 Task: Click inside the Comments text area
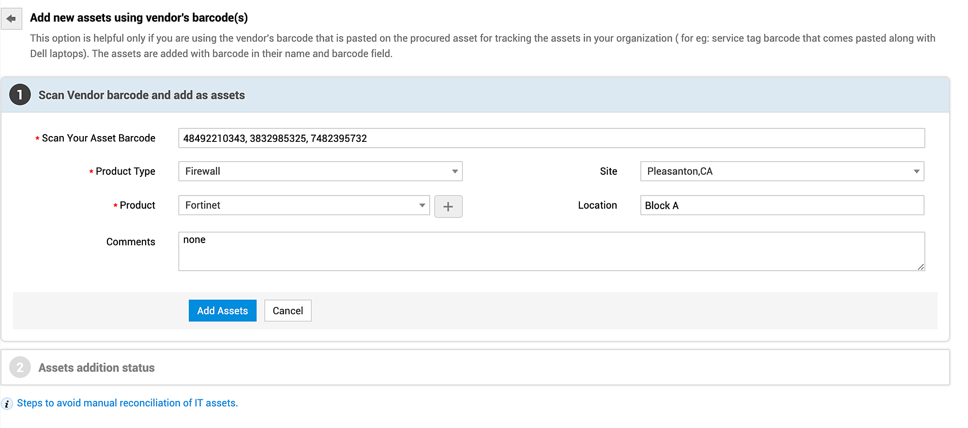[x=551, y=251]
